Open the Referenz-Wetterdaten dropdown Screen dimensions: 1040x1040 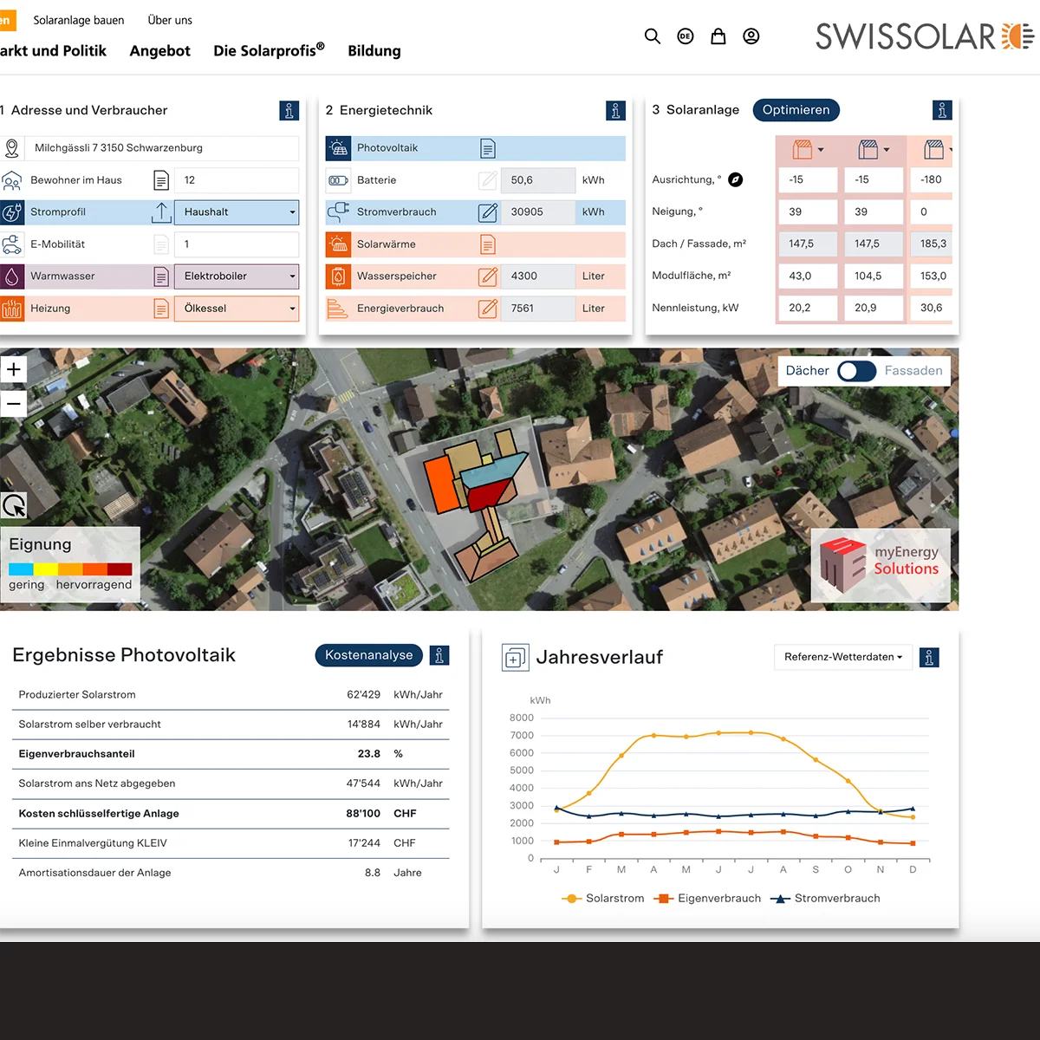point(842,657)
